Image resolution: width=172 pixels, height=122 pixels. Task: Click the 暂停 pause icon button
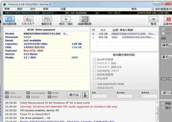click(153, 19)
